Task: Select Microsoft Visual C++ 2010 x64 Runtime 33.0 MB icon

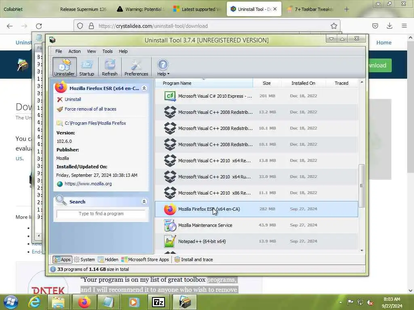Action: coord(170,177)
